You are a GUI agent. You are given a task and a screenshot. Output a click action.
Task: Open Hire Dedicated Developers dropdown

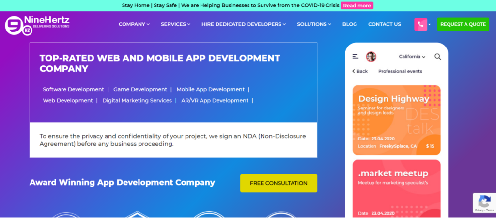(x=244, y=24)
